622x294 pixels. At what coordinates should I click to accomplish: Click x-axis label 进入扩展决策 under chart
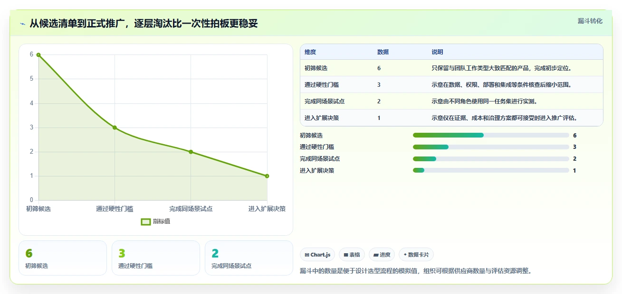coord(267,209)
